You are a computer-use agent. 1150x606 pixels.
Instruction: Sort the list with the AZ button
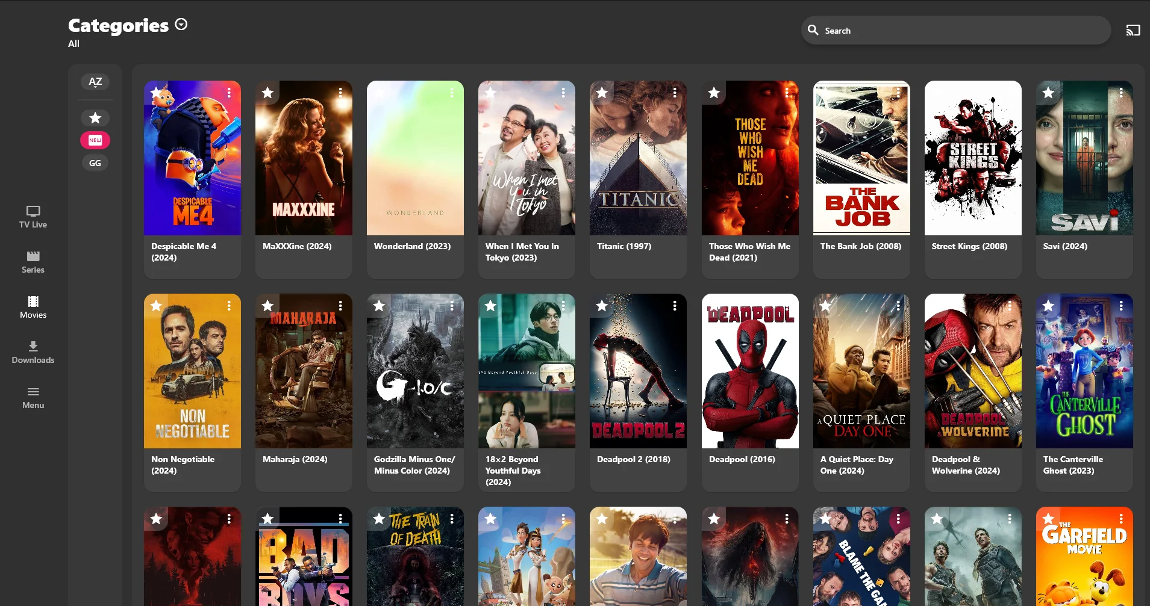point(95,82)
